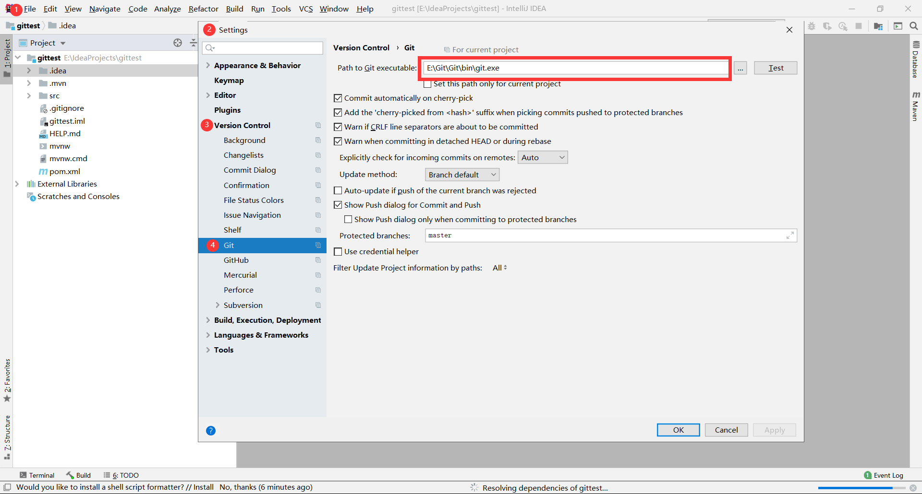Toggle 'Warn if CRLF line separators' checkbox
922x494 pixels.
pos(338,127)
